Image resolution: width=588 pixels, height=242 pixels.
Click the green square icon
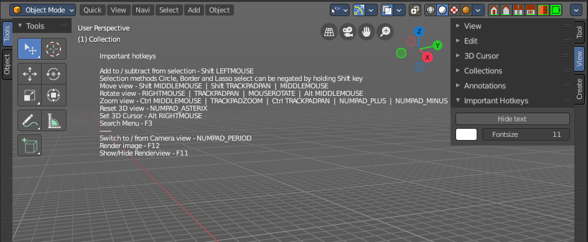pyautogui.click(x=556, y=10)
